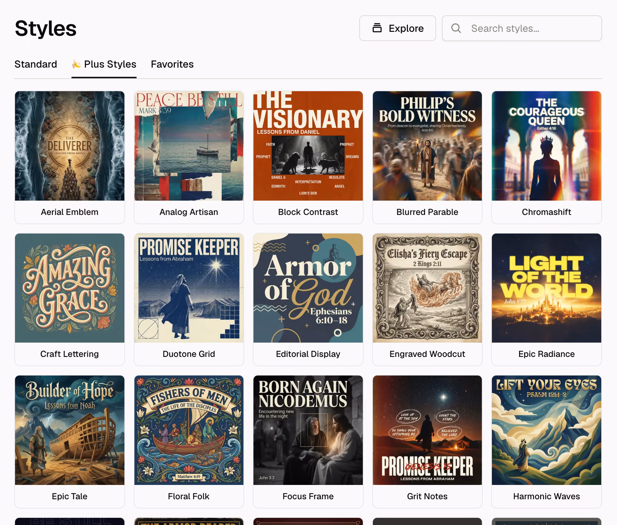The height and width of the screenshot is (525, 617).
Task: Click the 'Duotone Grid' label text
Action: click(x=189, y=354)
